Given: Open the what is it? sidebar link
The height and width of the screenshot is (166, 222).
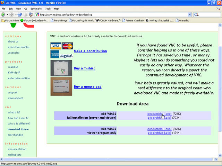Looking at the screenshot, I should [14, 112].
